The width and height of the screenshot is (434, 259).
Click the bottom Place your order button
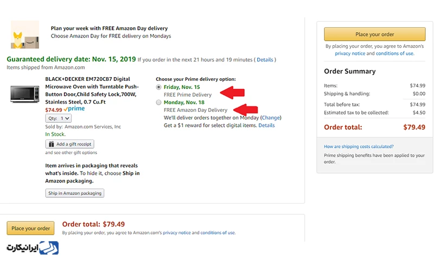(x=30, y=228)
